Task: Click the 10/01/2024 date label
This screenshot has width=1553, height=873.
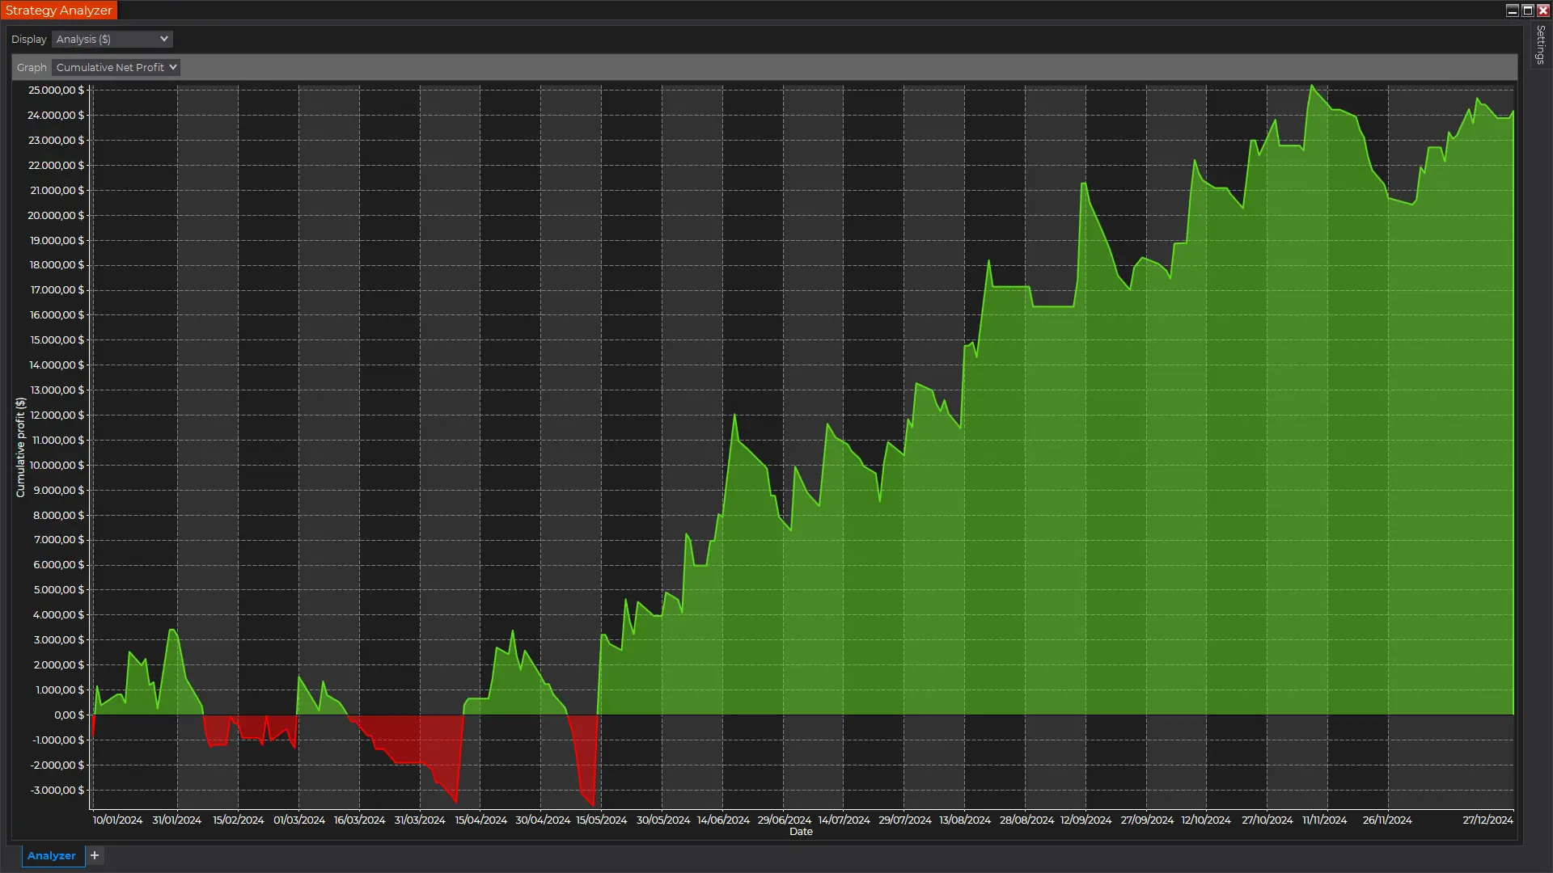Action: [117, 820]
